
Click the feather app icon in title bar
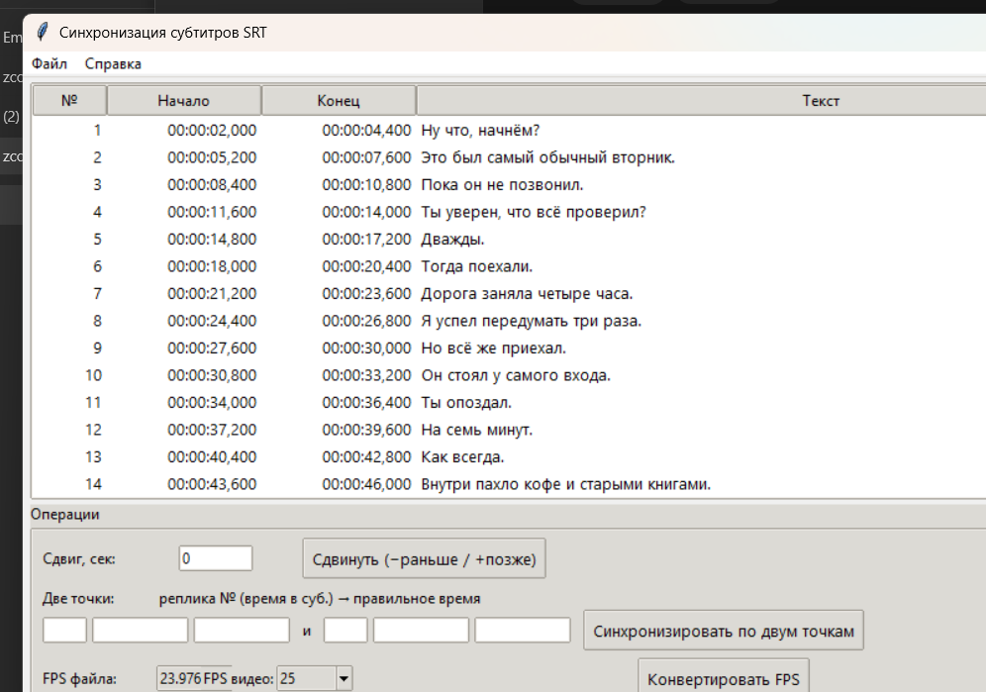tap(43, 32)
